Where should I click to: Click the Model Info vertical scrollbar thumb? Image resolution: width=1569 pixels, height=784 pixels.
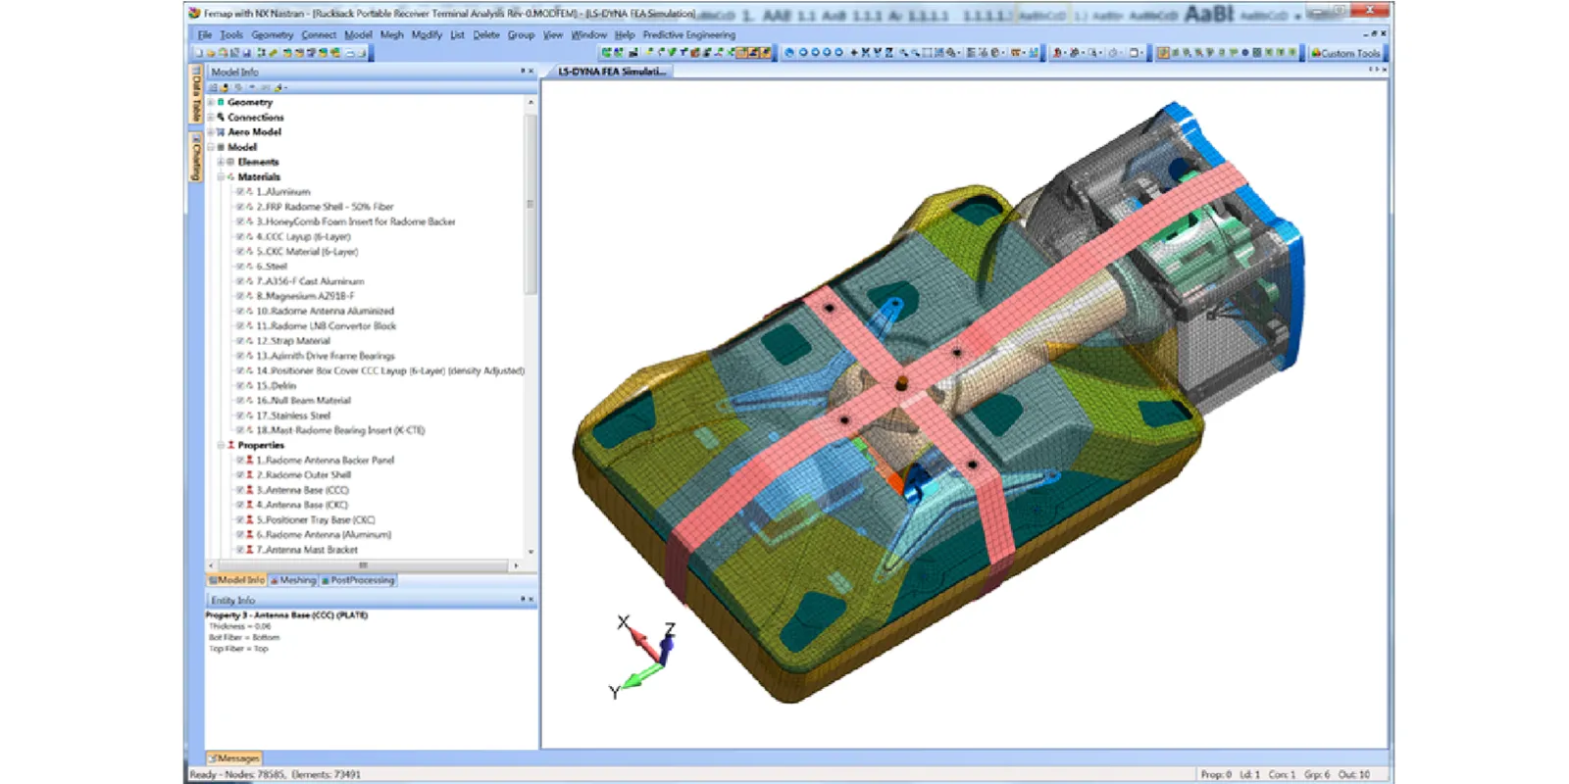point(531,204)
